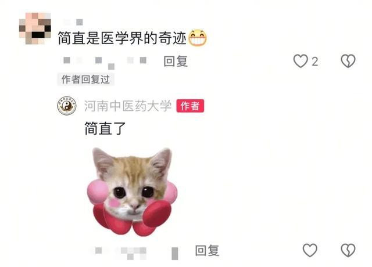Tap the red 作者 badge
This screenshot has height=267, width=372.
click(x=190, y=106)
